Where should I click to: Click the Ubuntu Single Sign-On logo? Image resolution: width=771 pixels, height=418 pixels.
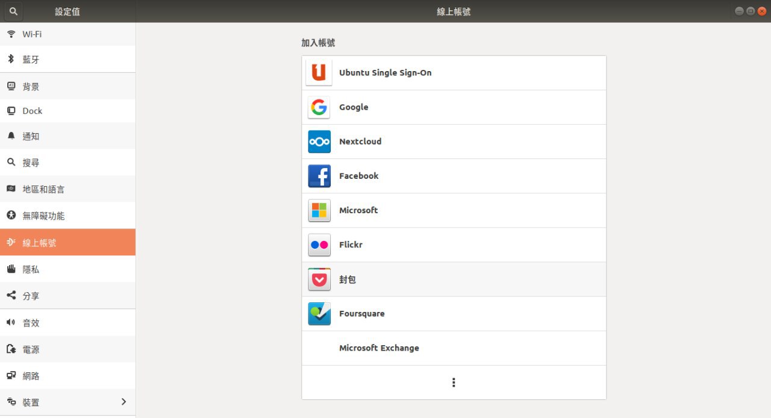319,73
